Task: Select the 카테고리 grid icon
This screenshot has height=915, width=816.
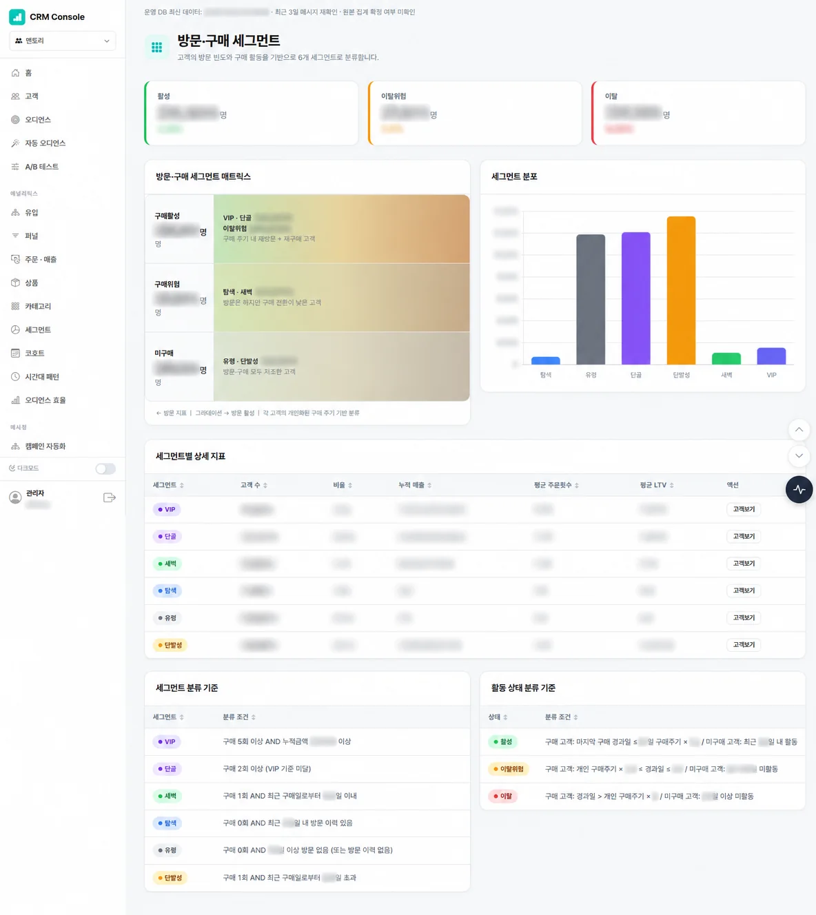Action: [x=15, y=307]
